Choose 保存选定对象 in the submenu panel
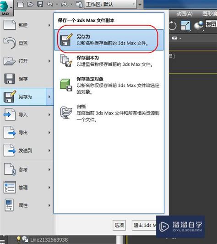The height and width of the screenshot is (244, 217). (109, 85)
